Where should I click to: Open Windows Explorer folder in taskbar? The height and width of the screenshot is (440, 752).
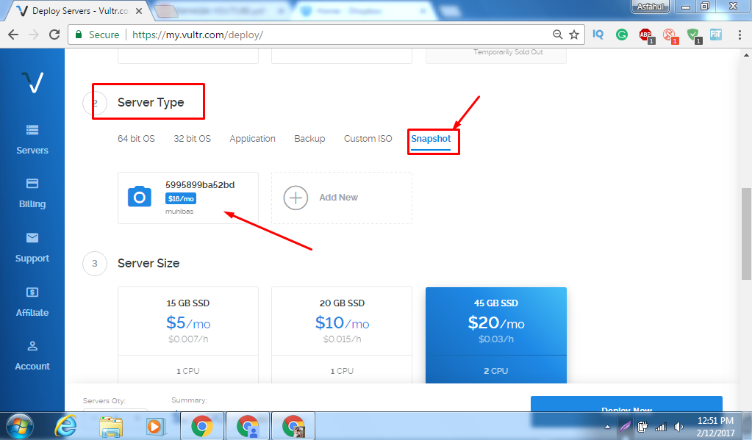pyautogui.click(x=111, y=426)
